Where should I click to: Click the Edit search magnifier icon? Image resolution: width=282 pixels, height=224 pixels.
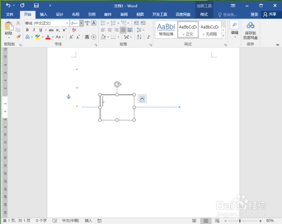tap(235, 25)
